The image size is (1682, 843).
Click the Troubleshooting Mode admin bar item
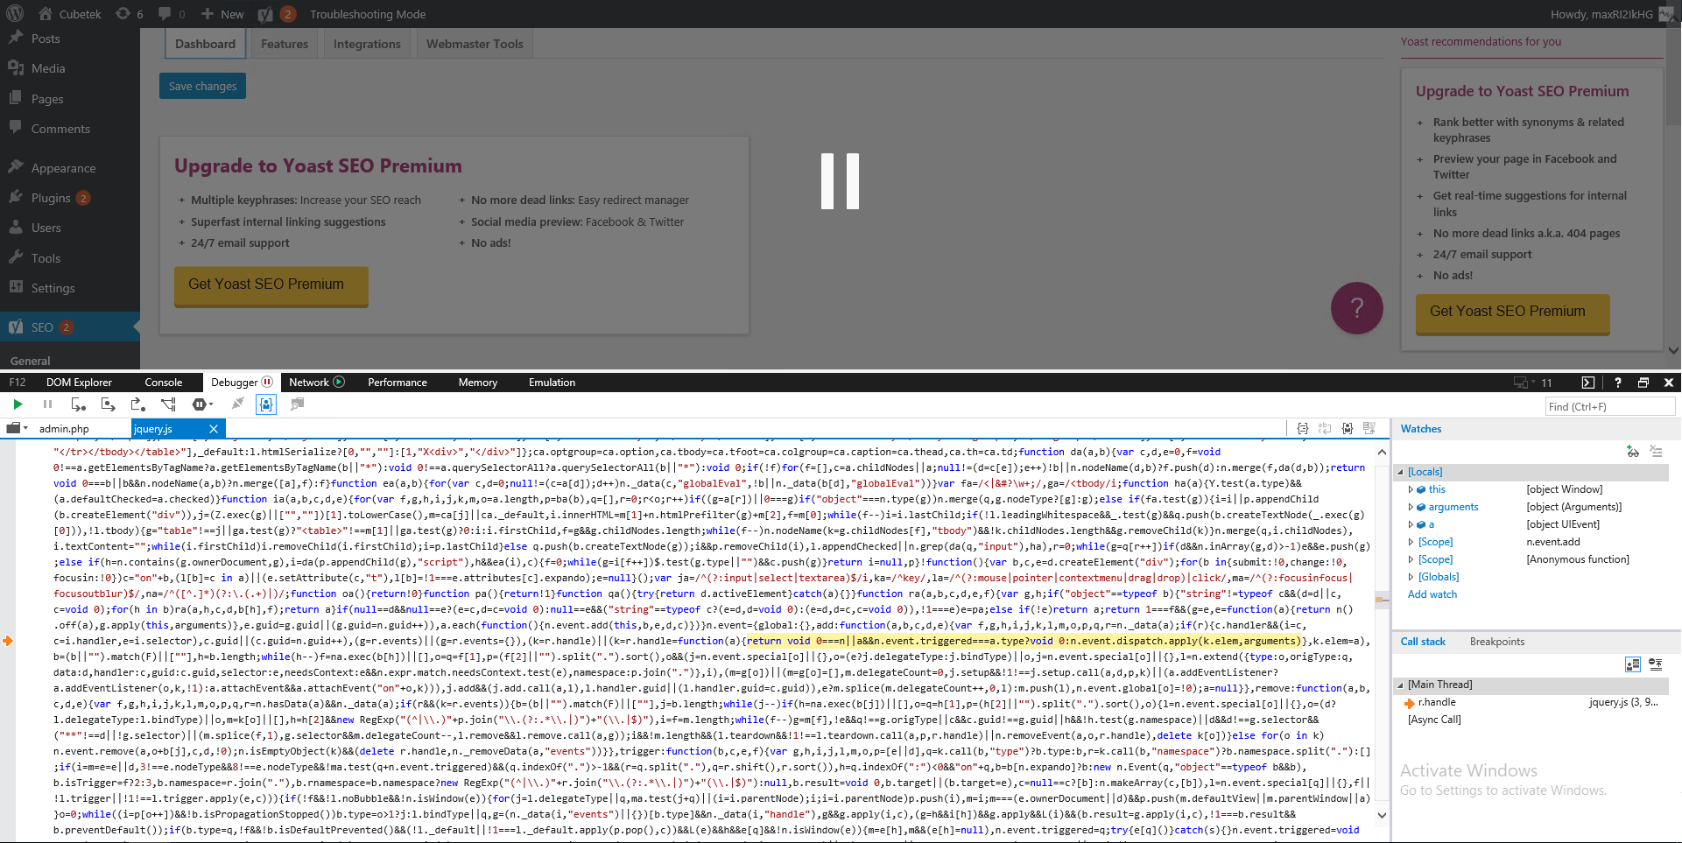[x=368, y=14]
